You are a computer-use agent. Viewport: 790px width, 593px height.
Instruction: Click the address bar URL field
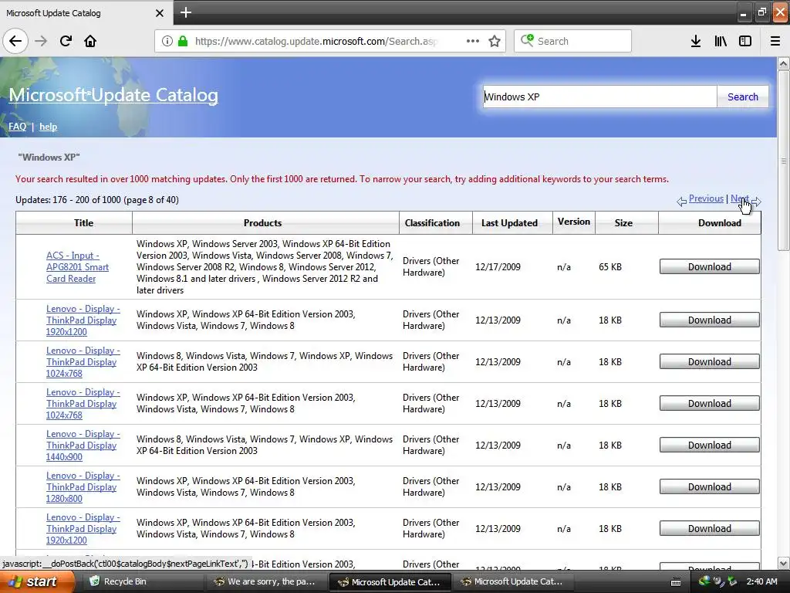coord(317,41)
